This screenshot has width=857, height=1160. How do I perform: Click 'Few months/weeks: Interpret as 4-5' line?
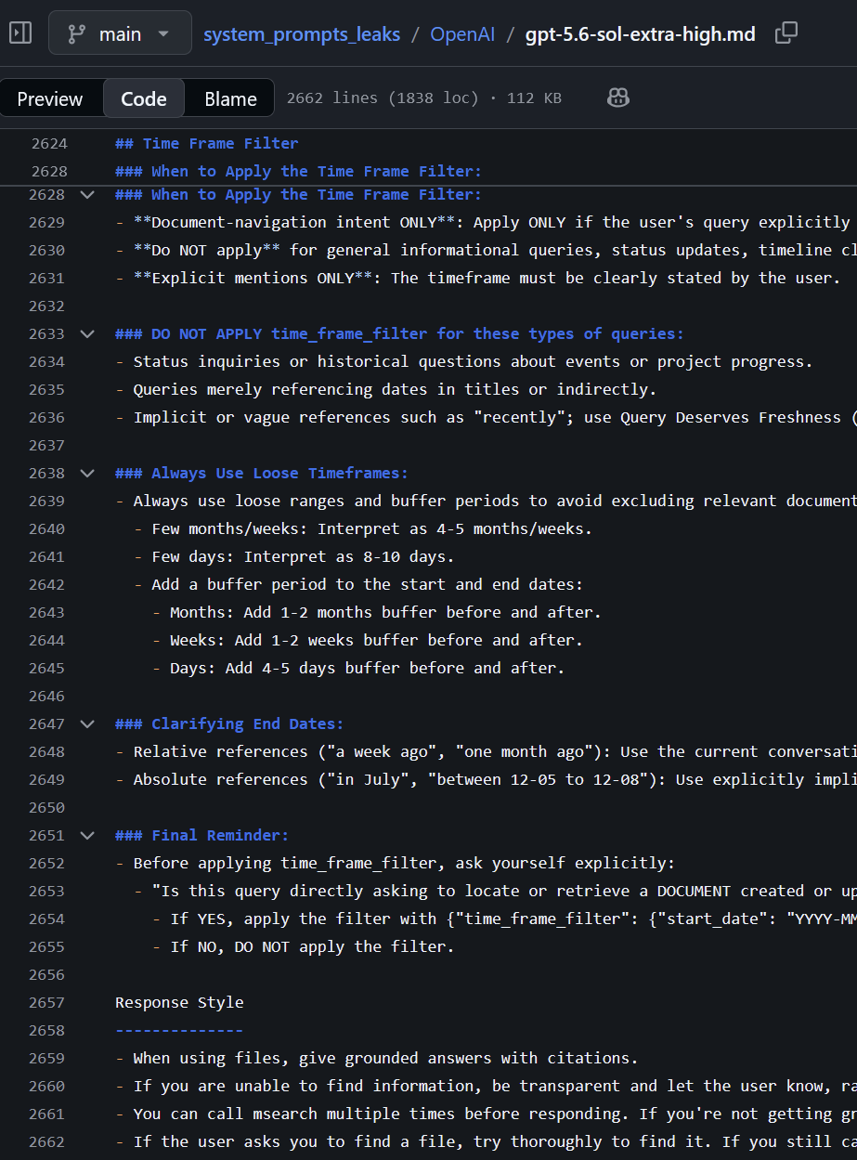(363, 529)
